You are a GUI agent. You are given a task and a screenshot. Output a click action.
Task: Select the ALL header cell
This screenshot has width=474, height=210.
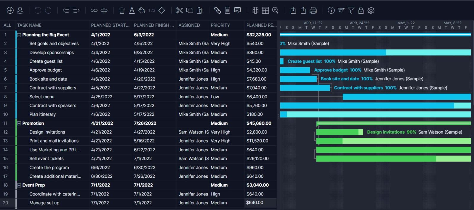pyautogui.click(x=7, y=25)
